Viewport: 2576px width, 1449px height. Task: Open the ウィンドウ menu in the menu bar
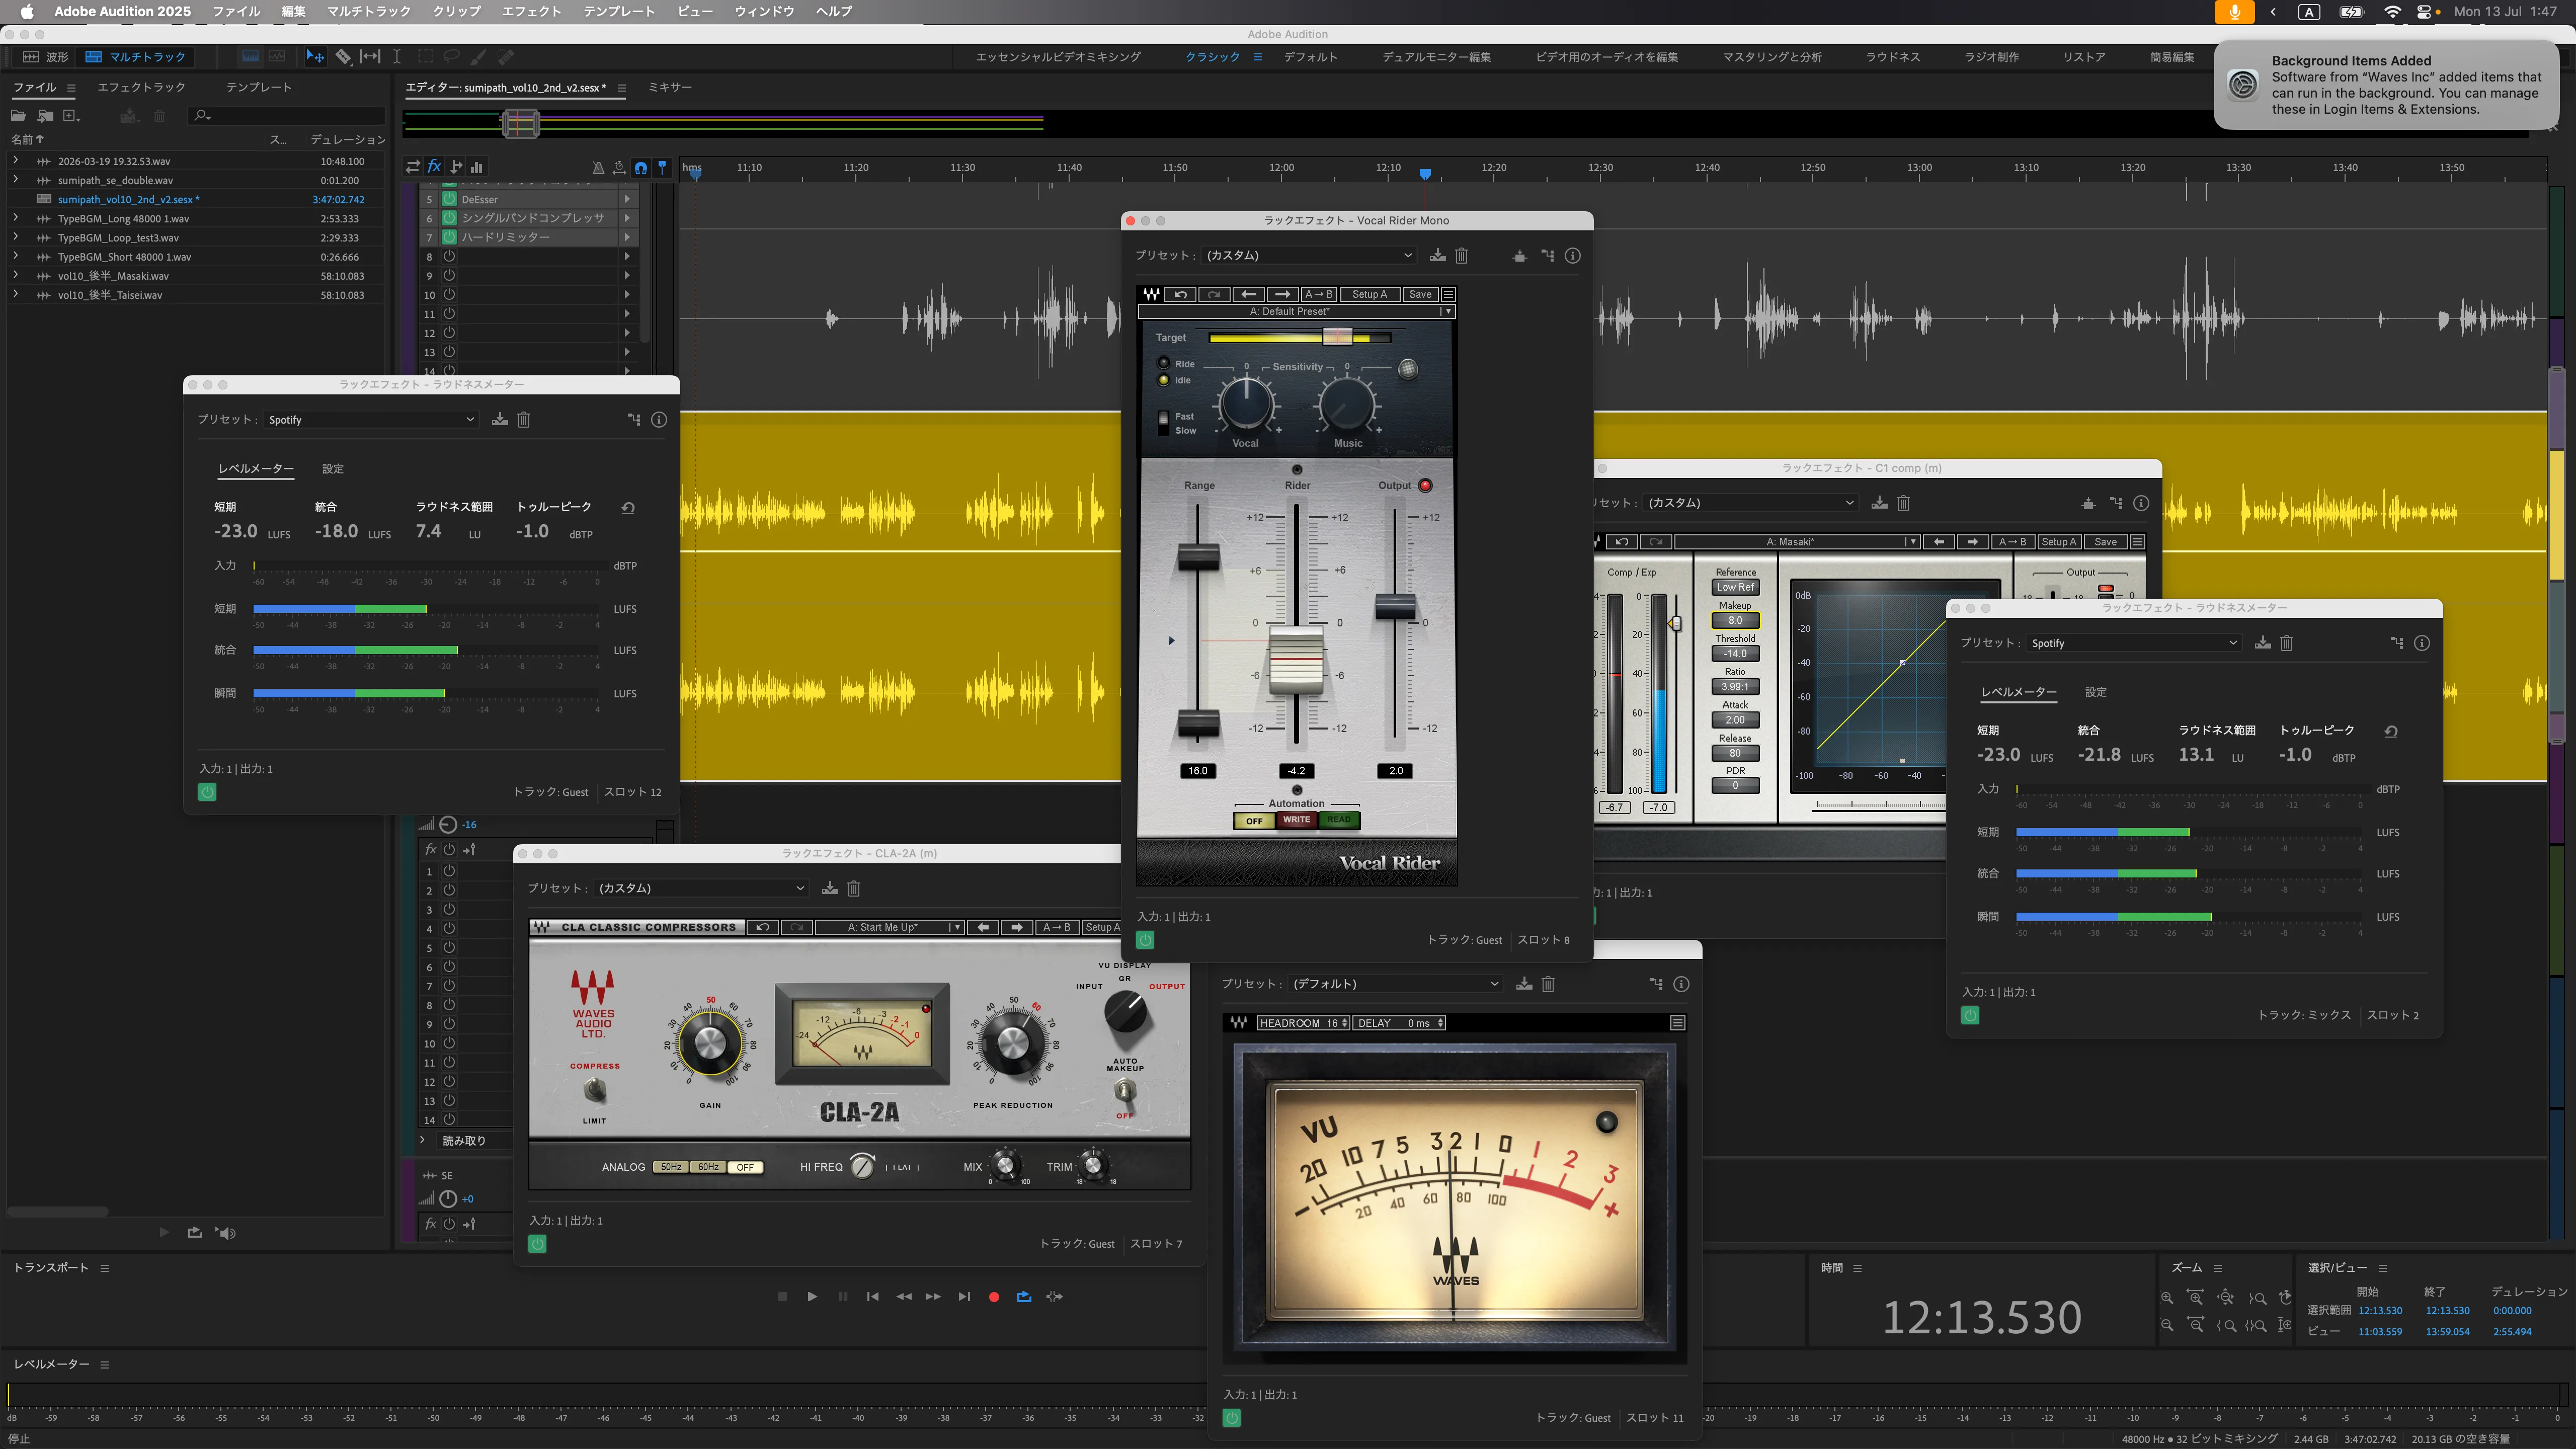pyautogui.click(x=764, y=12)
